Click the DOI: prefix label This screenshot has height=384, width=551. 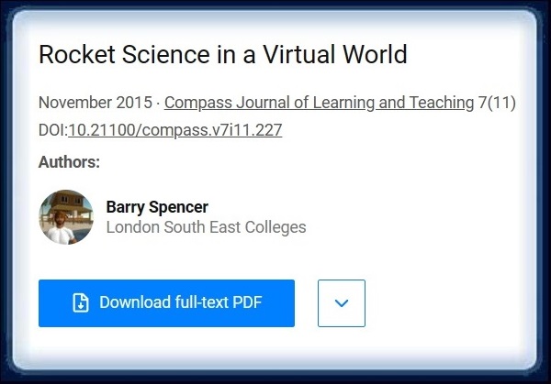(53, 130)
